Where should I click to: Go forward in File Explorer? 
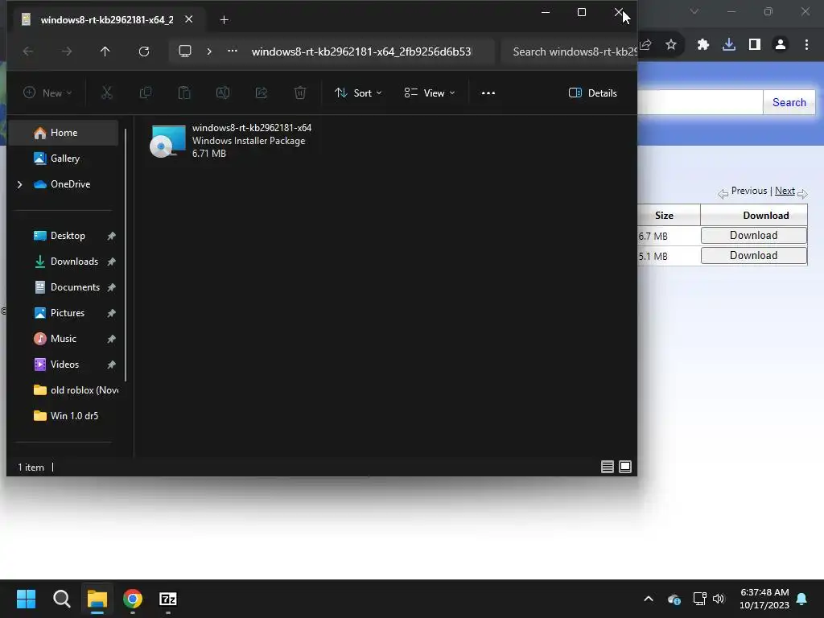coord(67,51)
